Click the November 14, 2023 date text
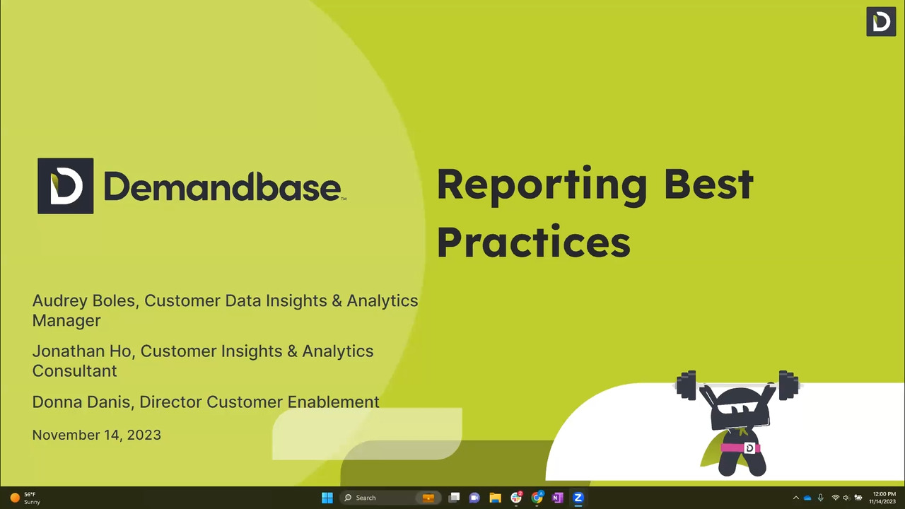 pos(97,435)
